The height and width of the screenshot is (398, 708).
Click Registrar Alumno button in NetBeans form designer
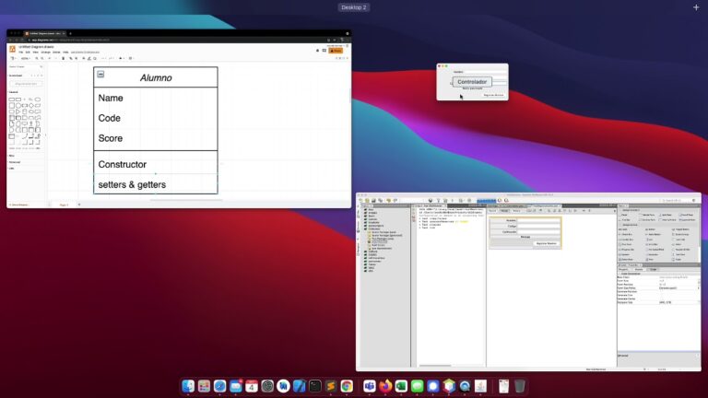tap(547, 243)
